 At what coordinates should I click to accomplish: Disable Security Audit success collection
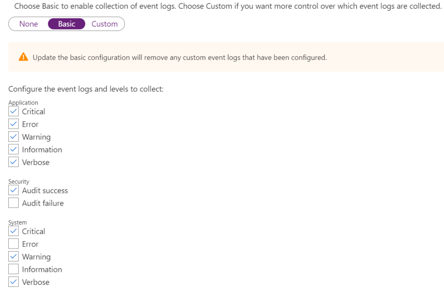(13, 190)
